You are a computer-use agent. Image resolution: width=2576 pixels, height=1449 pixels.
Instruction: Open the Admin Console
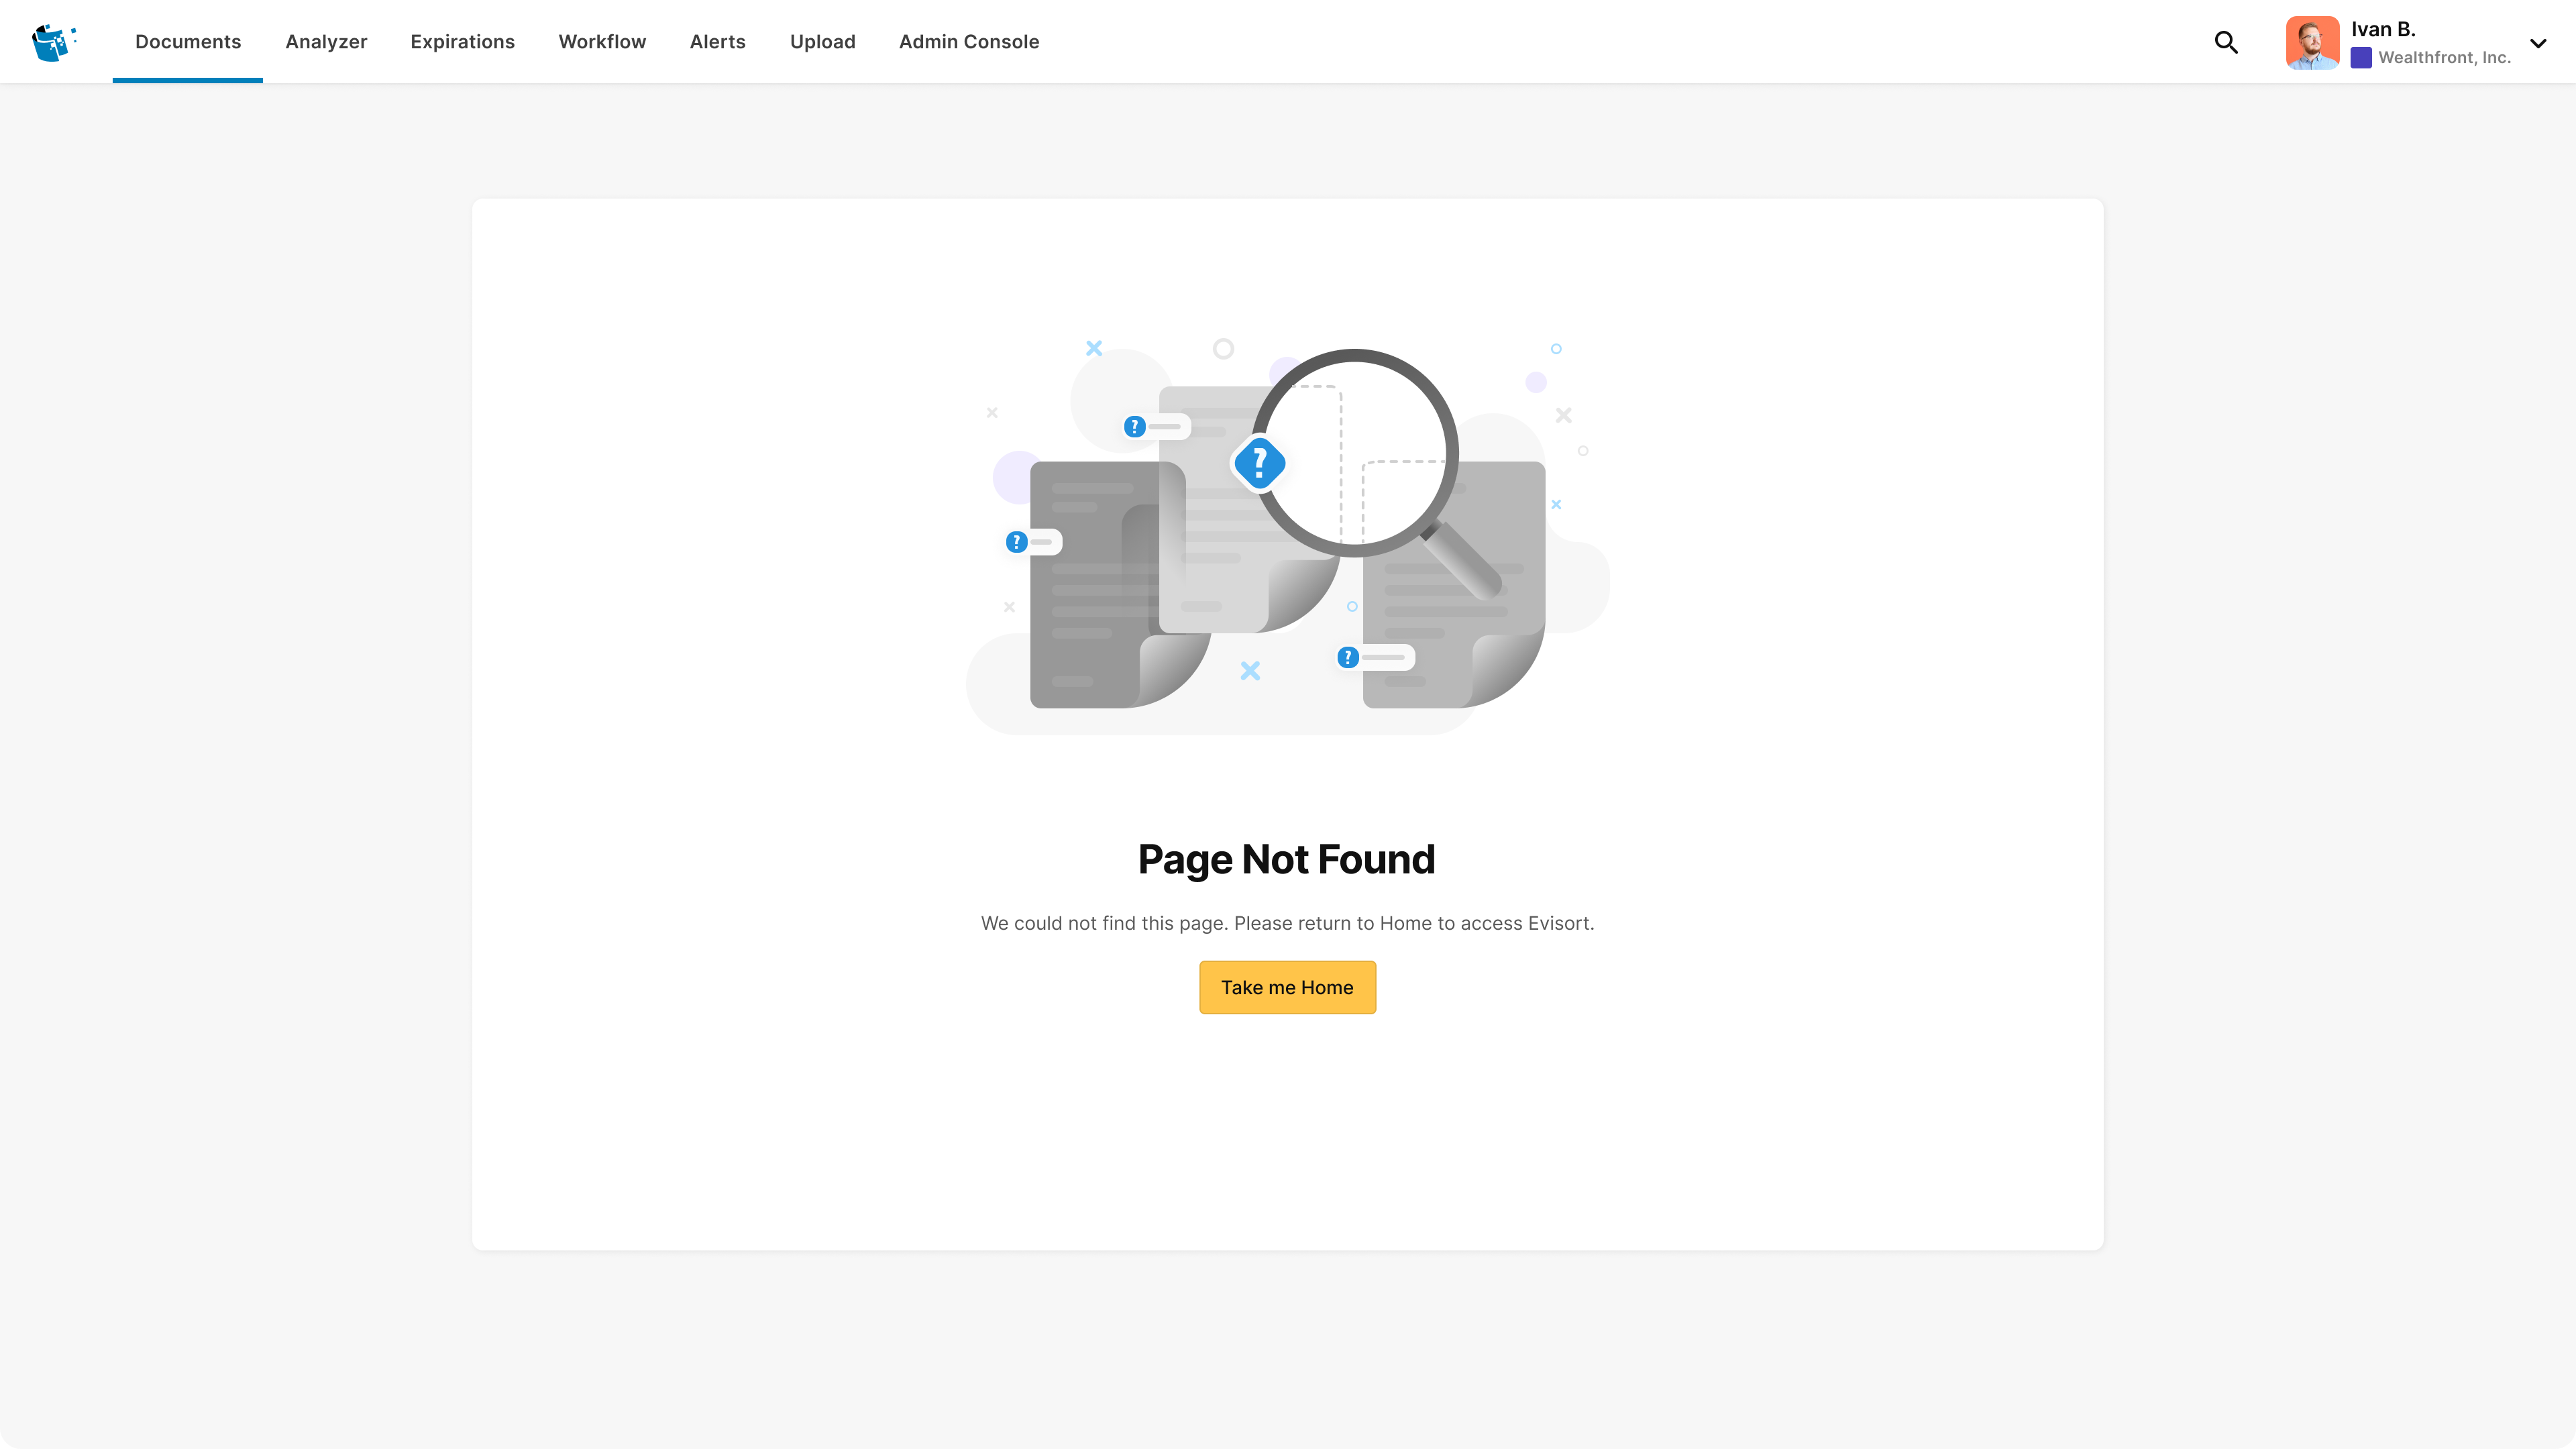[968, 41]
